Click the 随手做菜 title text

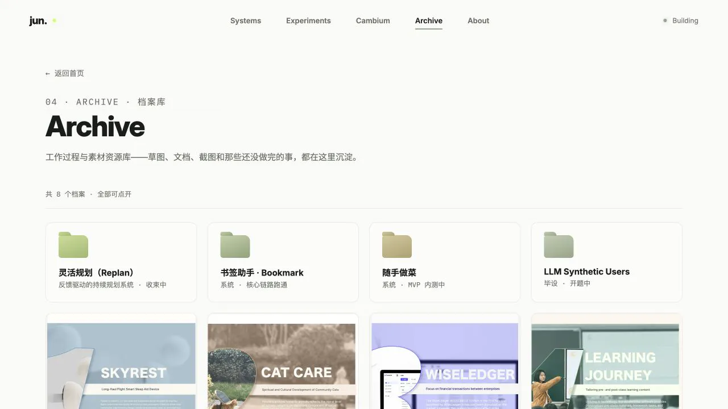coord(399,273)
